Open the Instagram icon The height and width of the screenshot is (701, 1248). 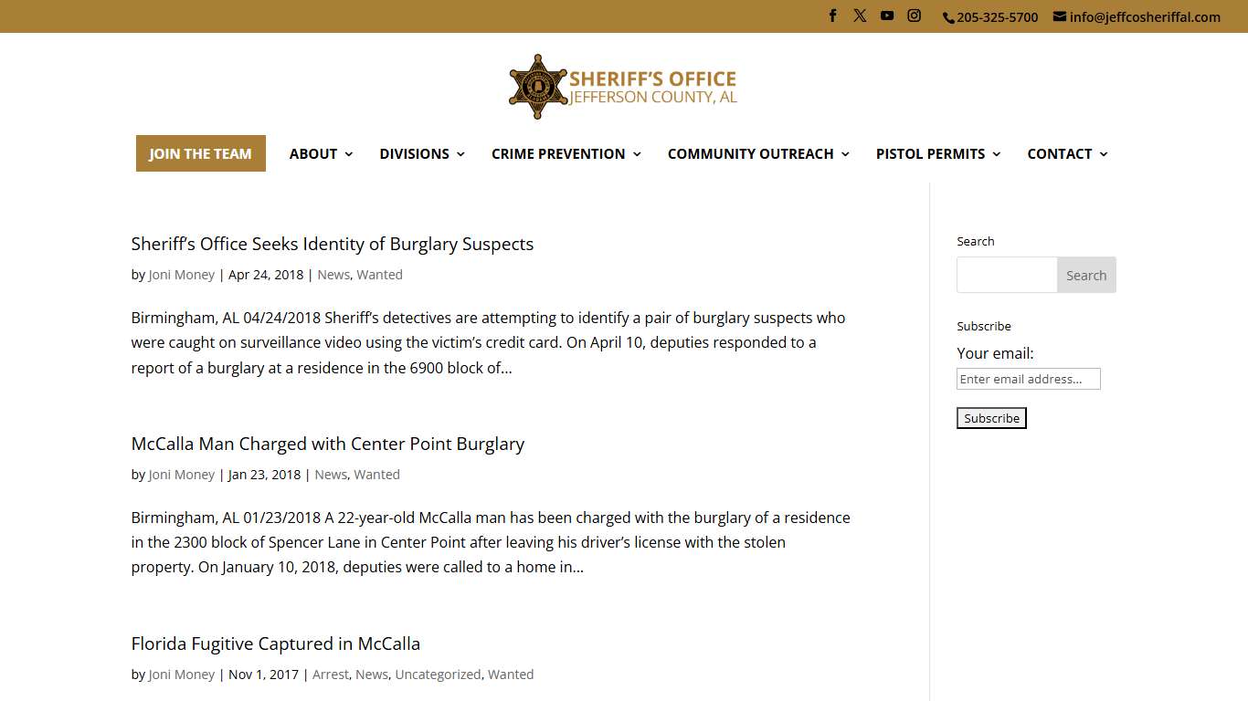[914, 16]
